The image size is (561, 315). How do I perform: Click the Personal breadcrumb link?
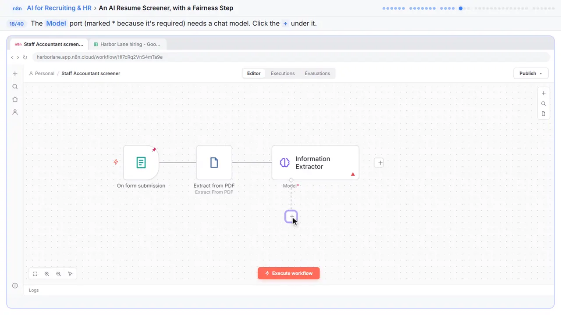tap(42, 73)
